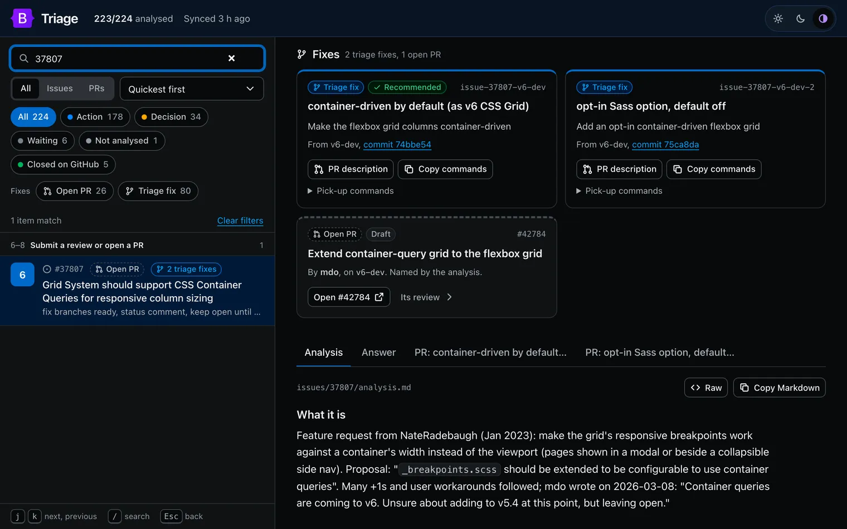Filter list to PRs only
847x529 pixels.
(x=96, y=89)
